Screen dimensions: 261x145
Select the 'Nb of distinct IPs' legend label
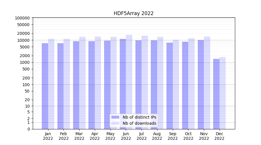click(139, 117)
